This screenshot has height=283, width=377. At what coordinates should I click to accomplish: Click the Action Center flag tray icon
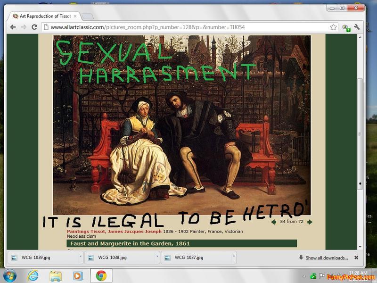[322, 276]
